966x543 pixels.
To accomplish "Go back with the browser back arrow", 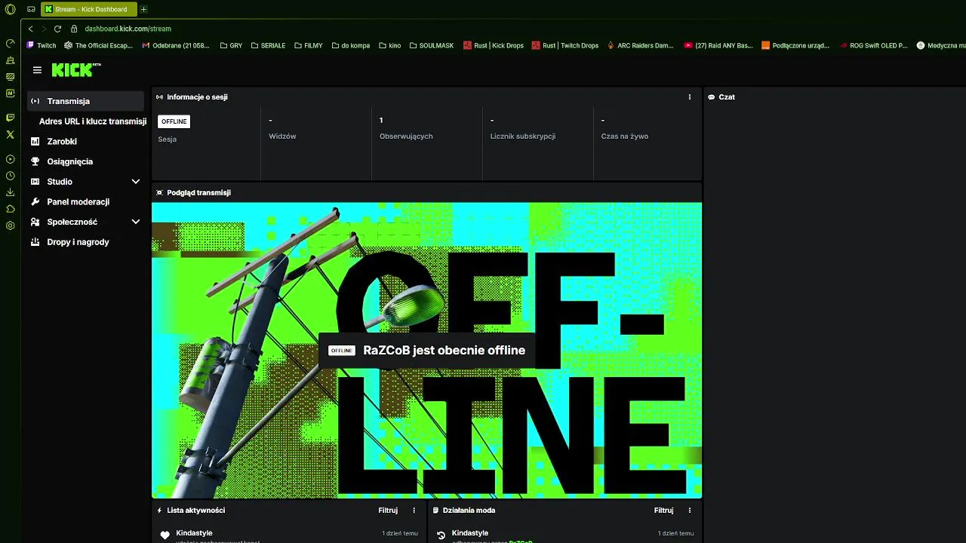I will point(31,29).
